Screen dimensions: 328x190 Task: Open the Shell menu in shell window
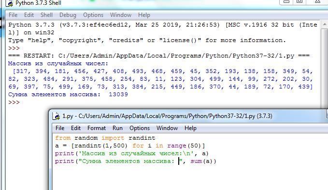point(46,15)
